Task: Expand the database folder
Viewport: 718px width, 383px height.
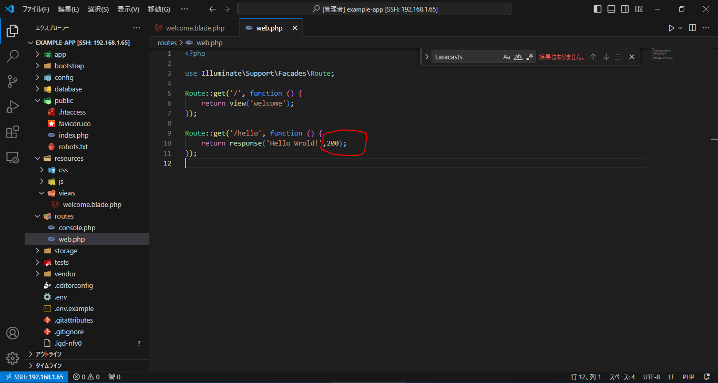Action: point(87,89)
